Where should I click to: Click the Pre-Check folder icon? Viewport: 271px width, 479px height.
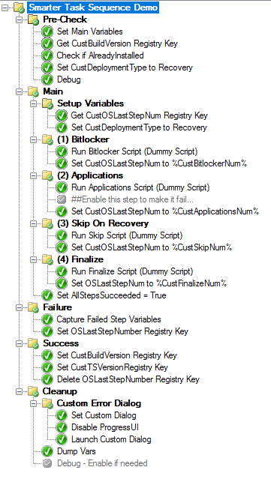click(33, 19)
